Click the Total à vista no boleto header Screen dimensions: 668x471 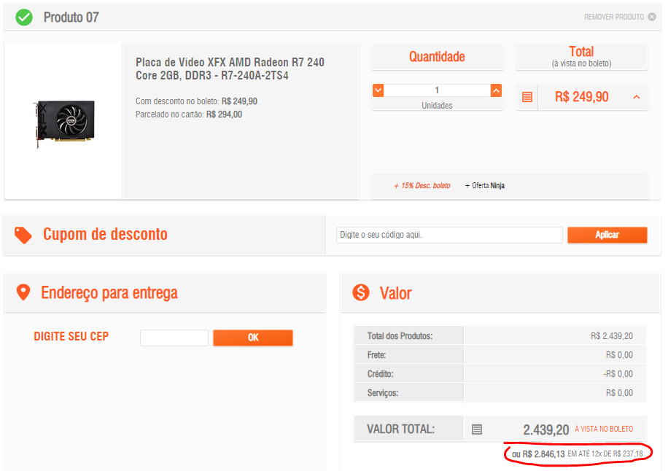pyautogui.click(x=581, y=57)
